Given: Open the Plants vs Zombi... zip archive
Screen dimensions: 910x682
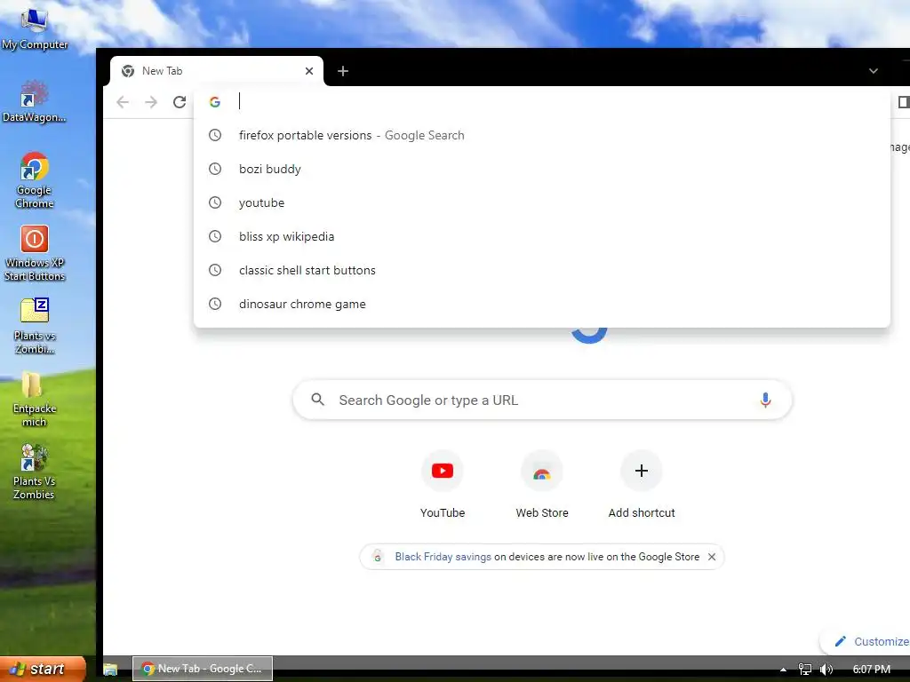Looking at the screenshot, I should coord(35,325).
